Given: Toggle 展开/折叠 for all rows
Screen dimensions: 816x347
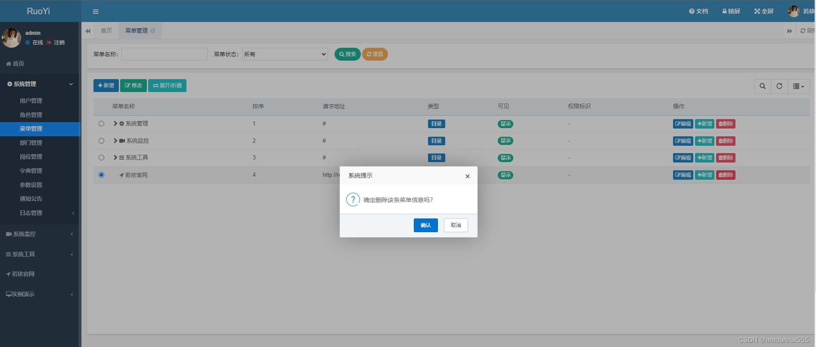Looking at the screenshot, I should click(167, 86).
